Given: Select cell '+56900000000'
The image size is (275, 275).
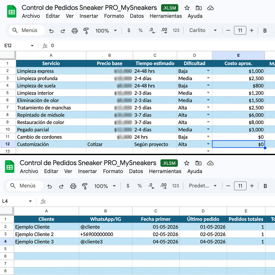Looking at the screenshot, I should tap(105, 234).
